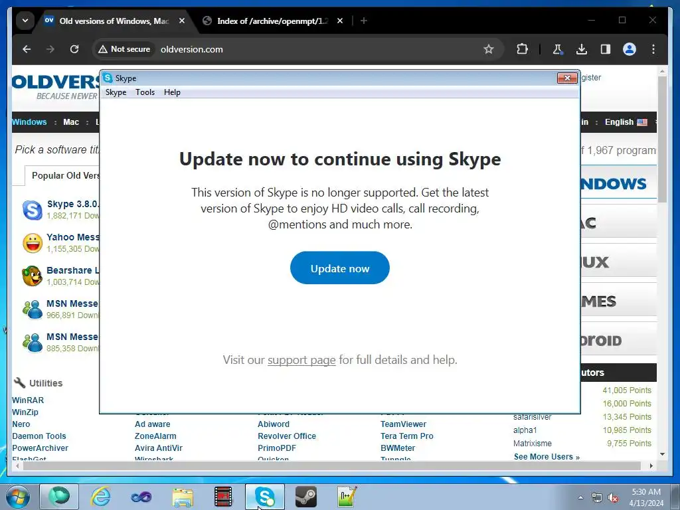This screenshot has width=680, height=510.
Task: Close the Old versions of Windows tab
Action: [182, 21]
